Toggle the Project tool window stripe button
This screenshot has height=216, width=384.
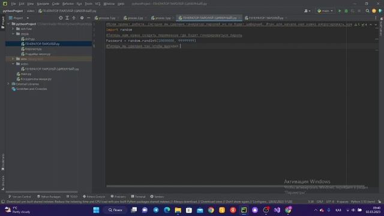pyautogui.click(x=2, y=22)
